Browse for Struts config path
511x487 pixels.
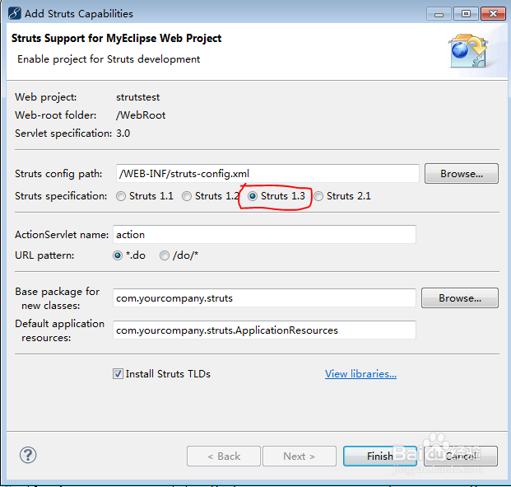point(462,174)
